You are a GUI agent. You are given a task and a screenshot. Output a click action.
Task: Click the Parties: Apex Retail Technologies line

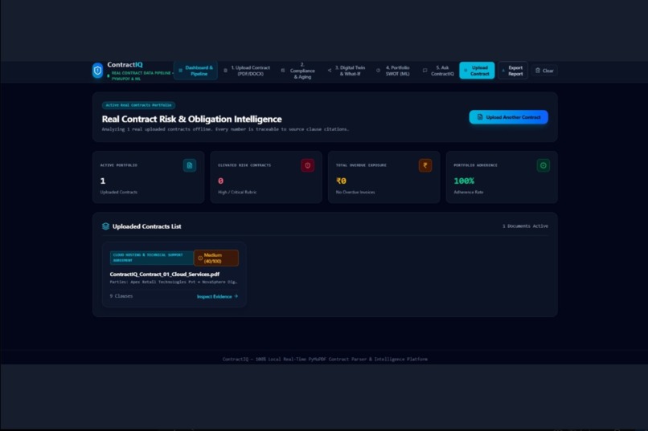(173, 282)
